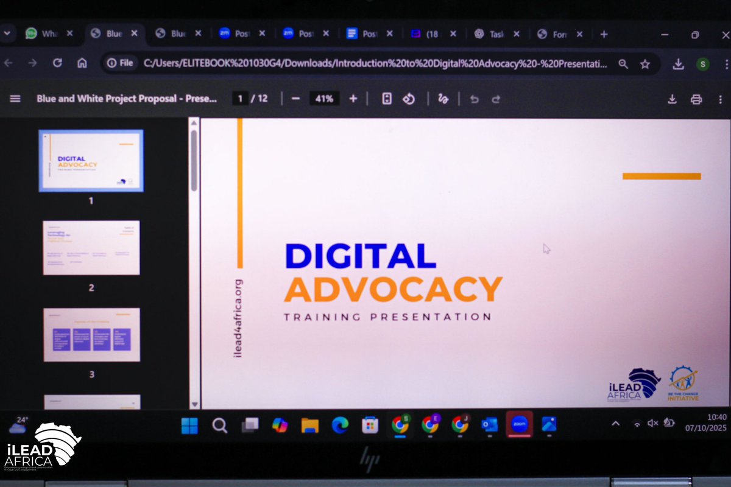
Task: Open the 10:40 clock and date
Action: 706,422
